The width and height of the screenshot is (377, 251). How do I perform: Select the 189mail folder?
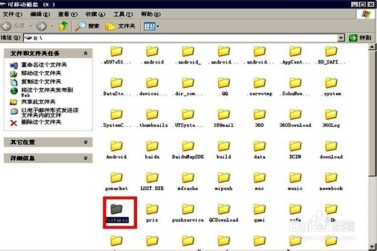[x=224, y=119]
